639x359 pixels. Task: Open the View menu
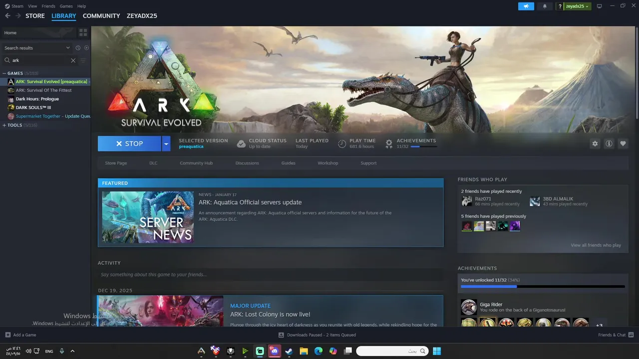pos(32,6)
